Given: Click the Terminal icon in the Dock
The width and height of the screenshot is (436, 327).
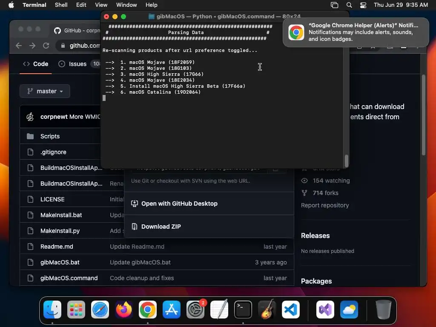Looking at the screenshot, I should coord(243,310).
